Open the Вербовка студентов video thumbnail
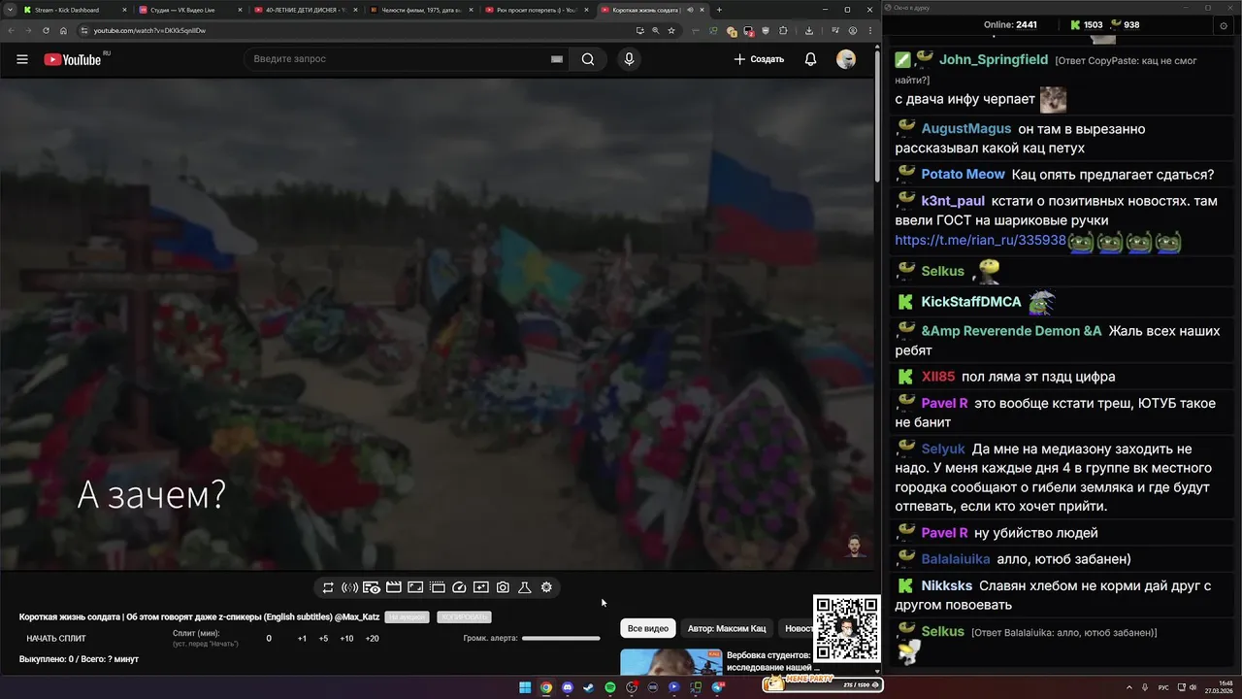This screenshot has height=699, width=1242. [670, 661]
